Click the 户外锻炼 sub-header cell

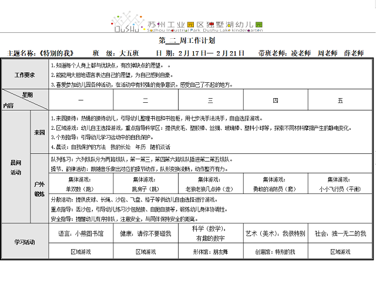(39, 189)
